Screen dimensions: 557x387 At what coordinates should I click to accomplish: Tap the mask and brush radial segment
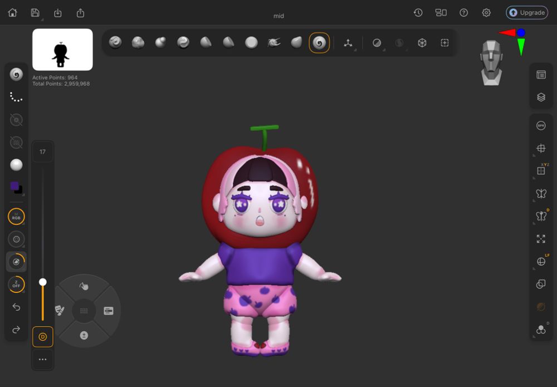(60, 311)
